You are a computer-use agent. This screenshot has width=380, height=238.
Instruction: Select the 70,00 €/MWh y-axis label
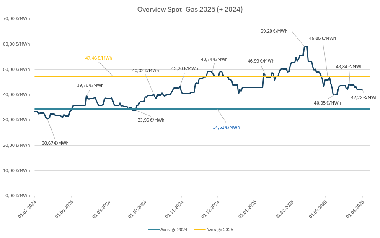click(x=16, y=19)
